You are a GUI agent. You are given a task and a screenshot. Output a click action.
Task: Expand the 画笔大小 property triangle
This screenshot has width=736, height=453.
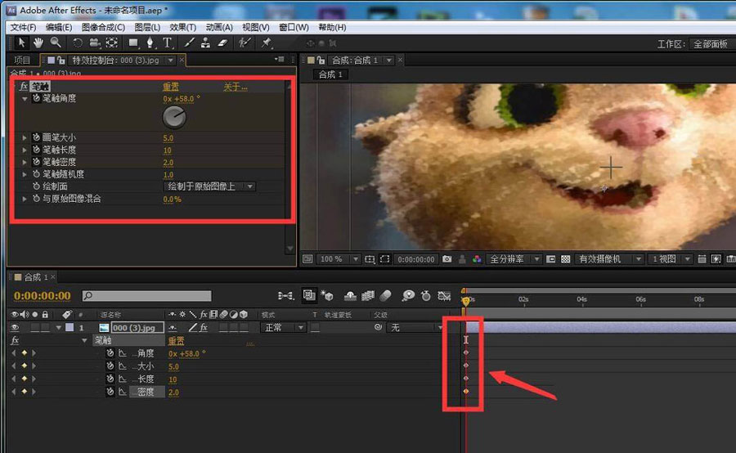25,137
